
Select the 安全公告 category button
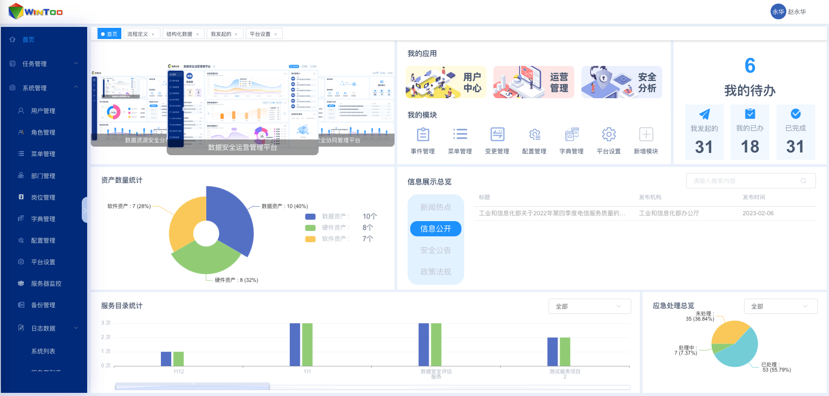point(435,250)
